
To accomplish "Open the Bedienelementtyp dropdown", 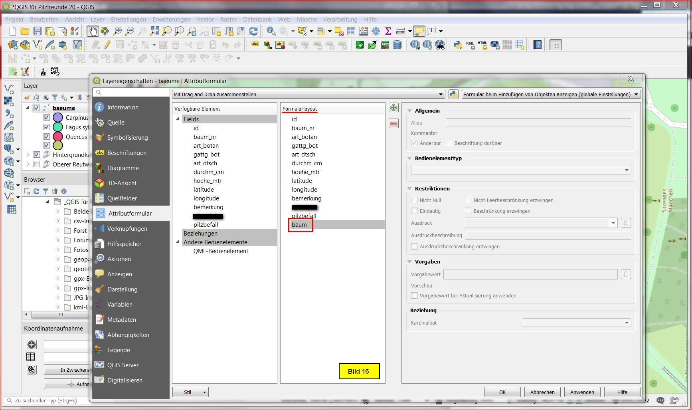I will (521, 170).
